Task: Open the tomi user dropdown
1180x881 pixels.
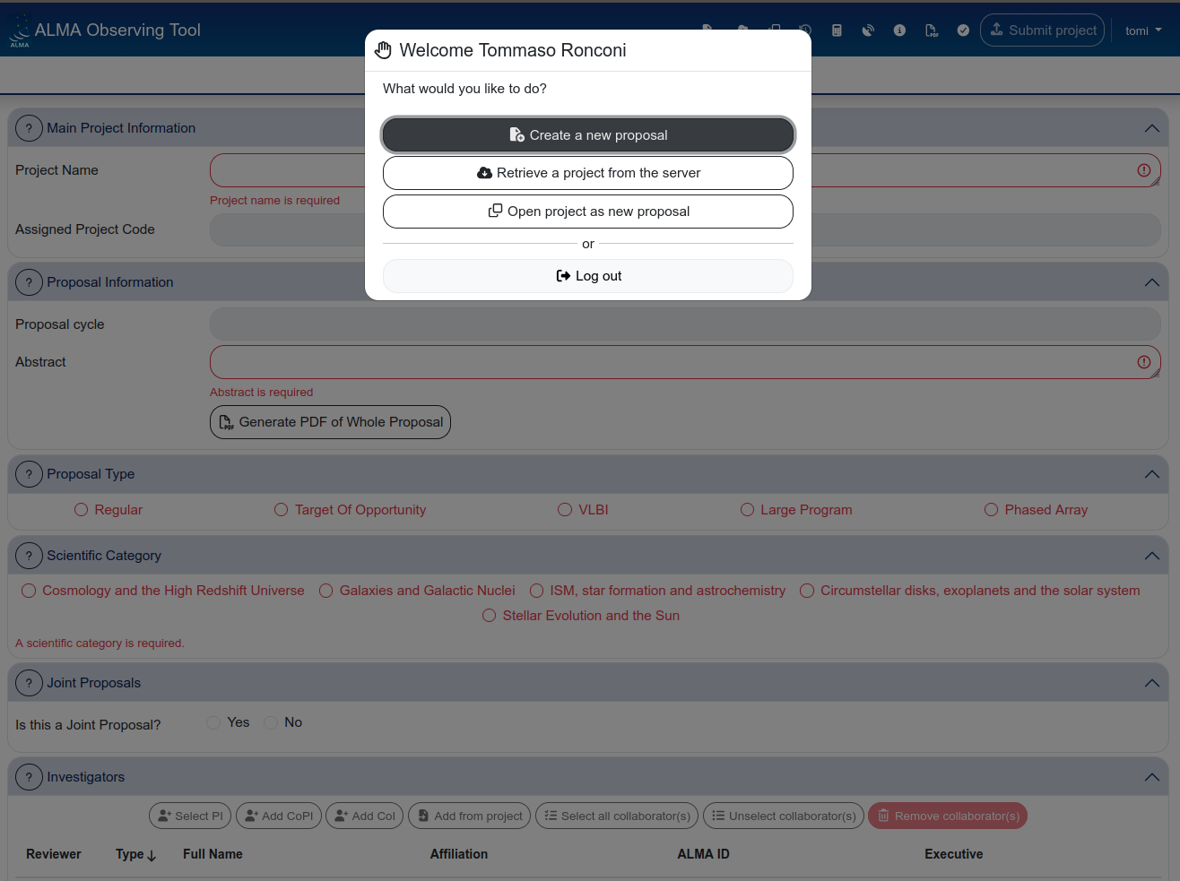Action: [x=1142, y=30]
